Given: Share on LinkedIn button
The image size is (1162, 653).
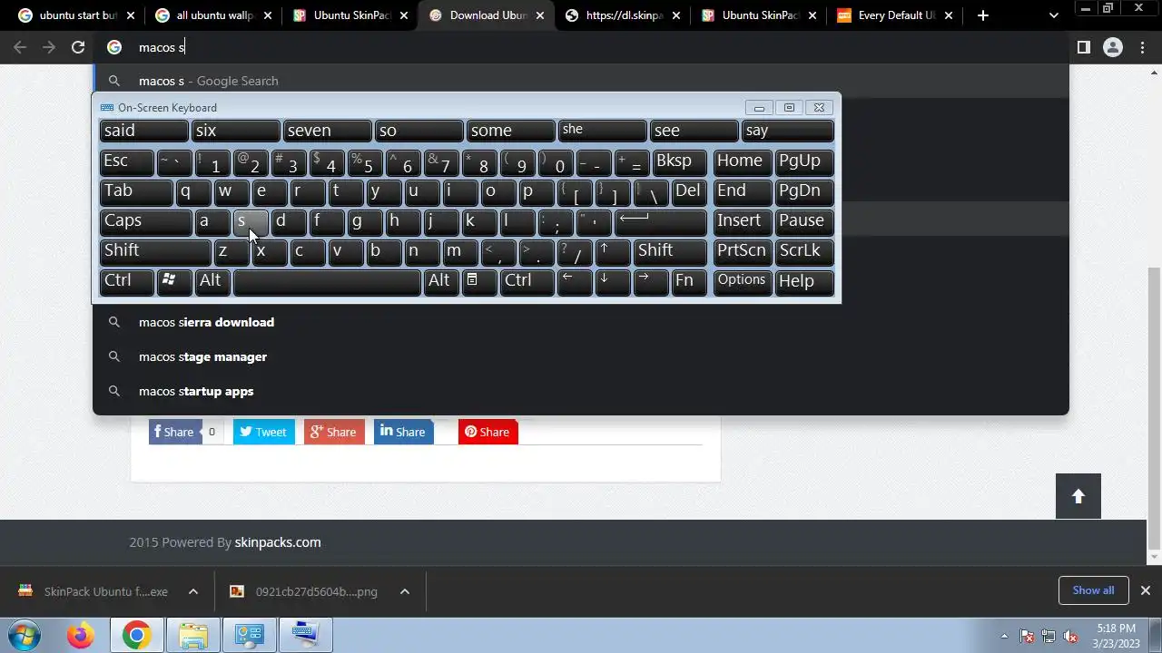Looking at the screenshot, I should click(403, 432).
